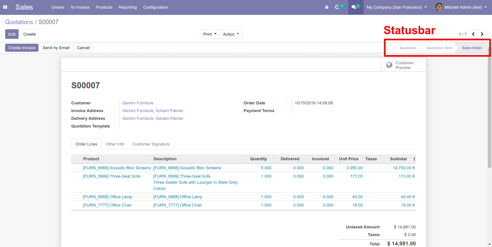Screen dimensions: 492x247
Task: Open [FURN_6666] Acoustic Bloc Screens product cell
Action: [x=117, y=168]
